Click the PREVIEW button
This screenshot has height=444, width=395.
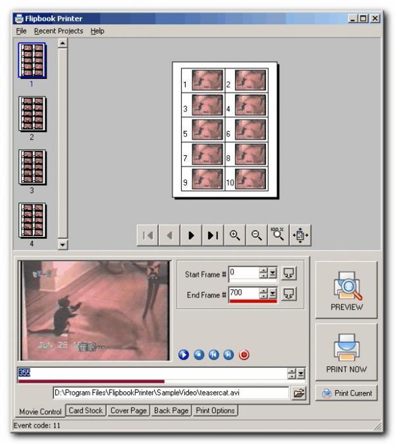(x=346, y=290)
